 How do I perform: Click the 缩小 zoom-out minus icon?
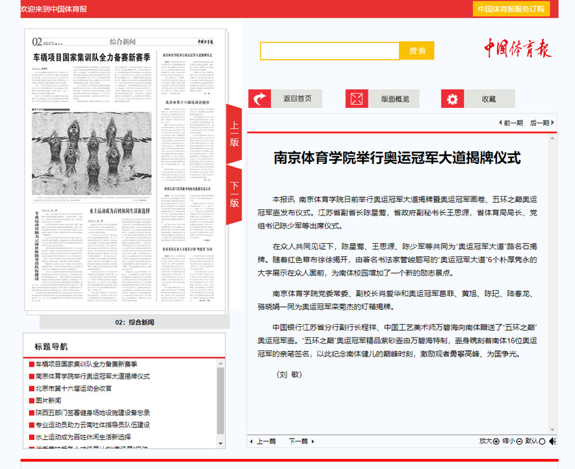pyautogui.click(x=519, y=441)
